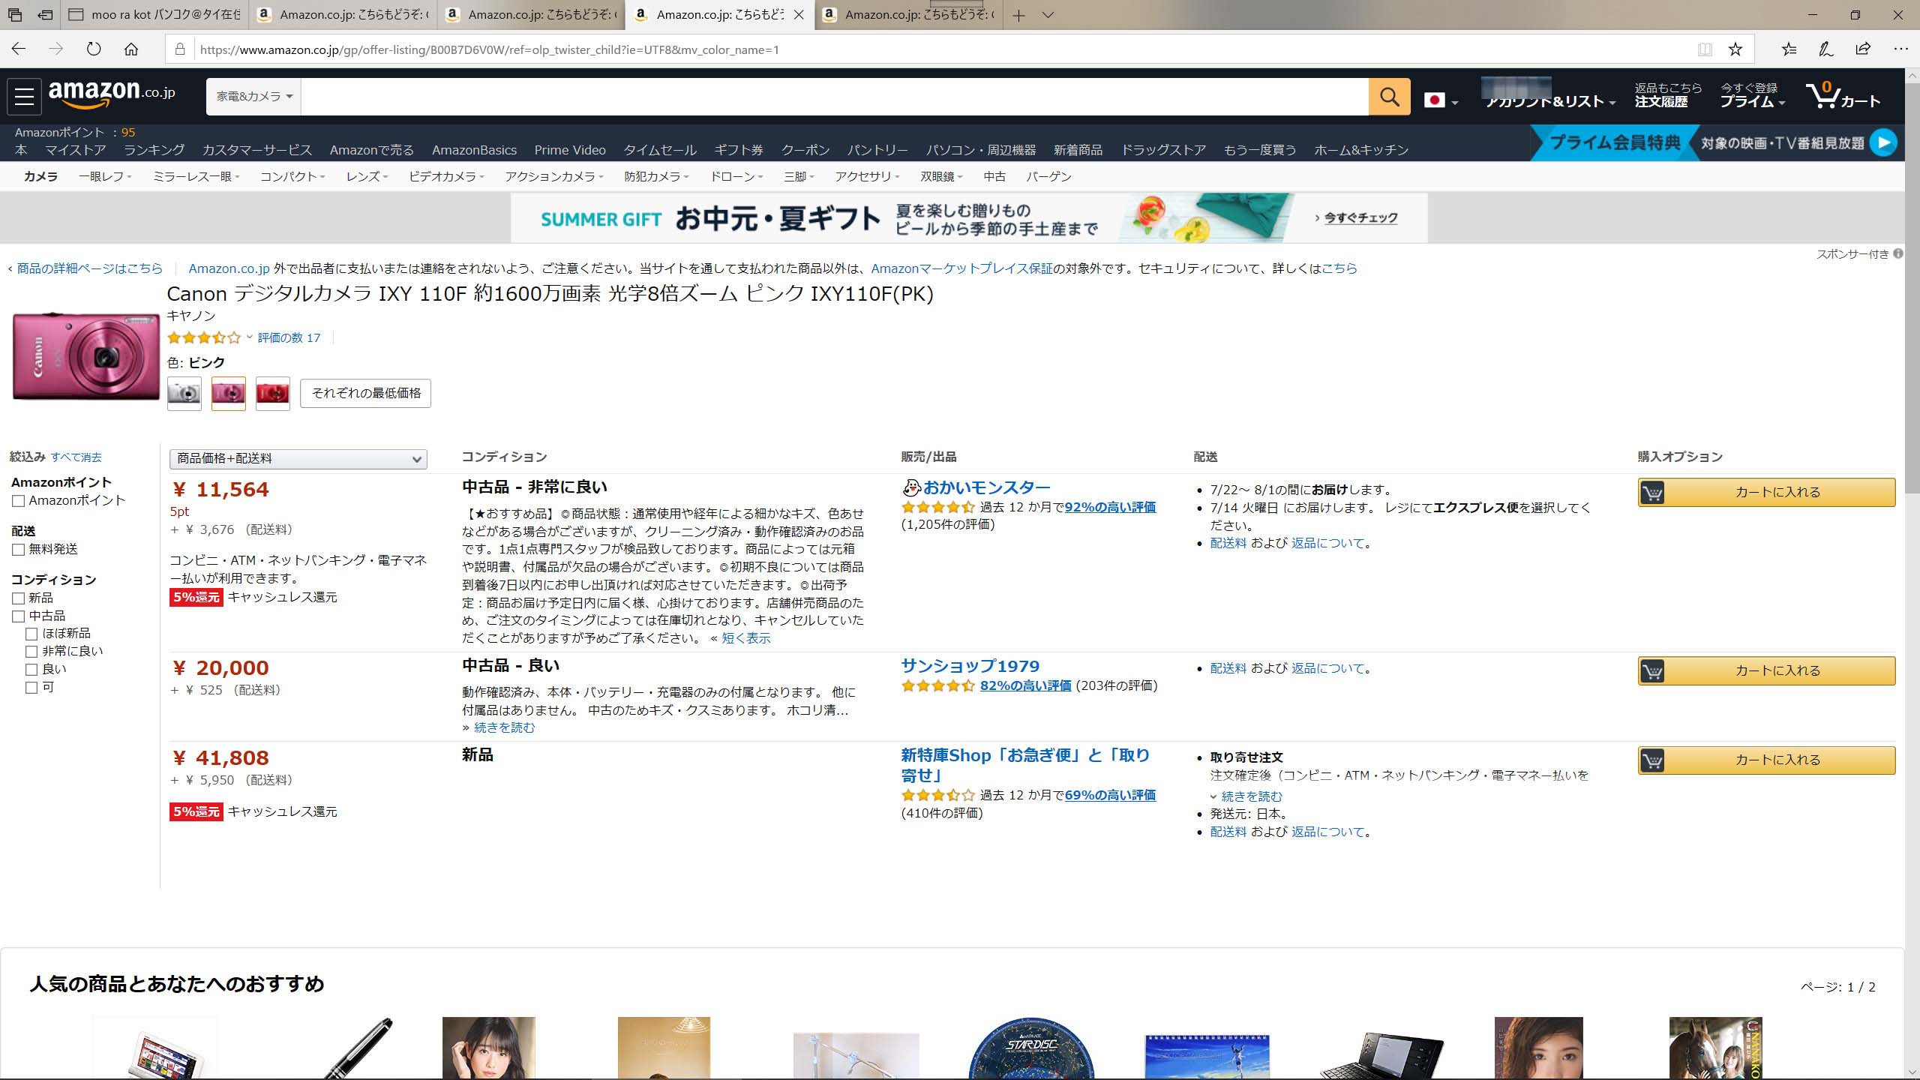
Task: Click add notes pen icon
Action: pos(1826,49)
